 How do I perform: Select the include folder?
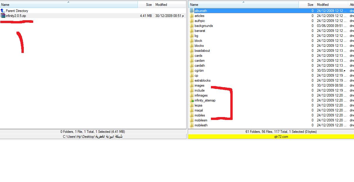(199, 90)
